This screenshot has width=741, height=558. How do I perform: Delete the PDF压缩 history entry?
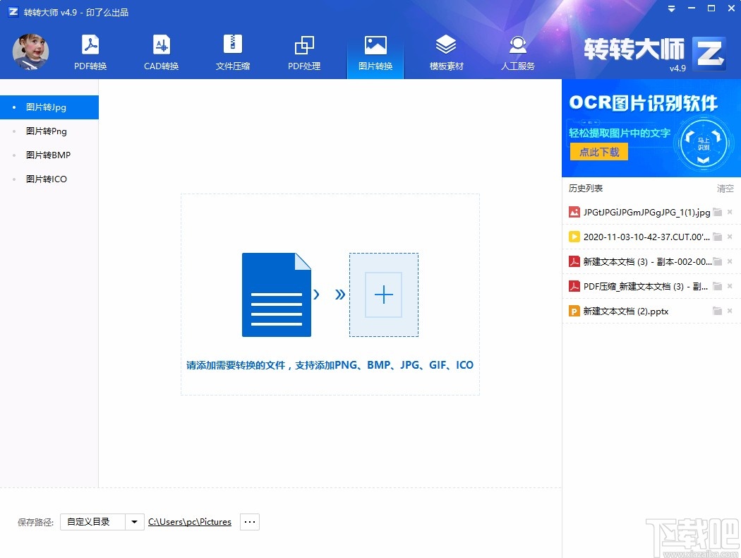click(x=730, y=286)
